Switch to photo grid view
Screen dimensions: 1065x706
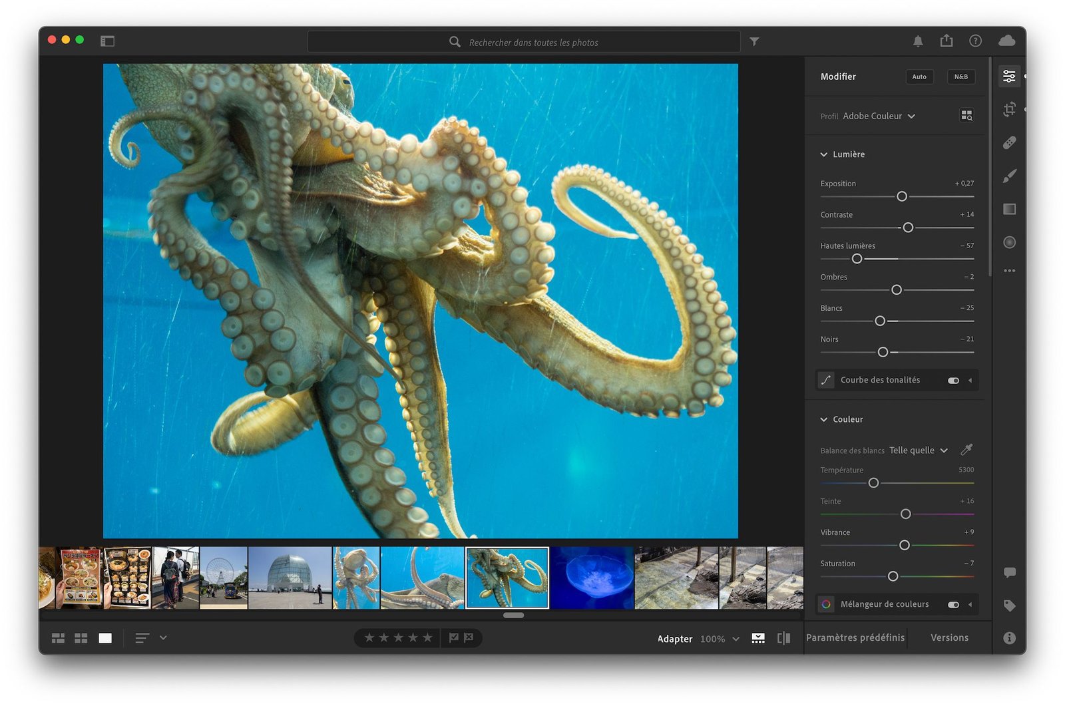58,638
